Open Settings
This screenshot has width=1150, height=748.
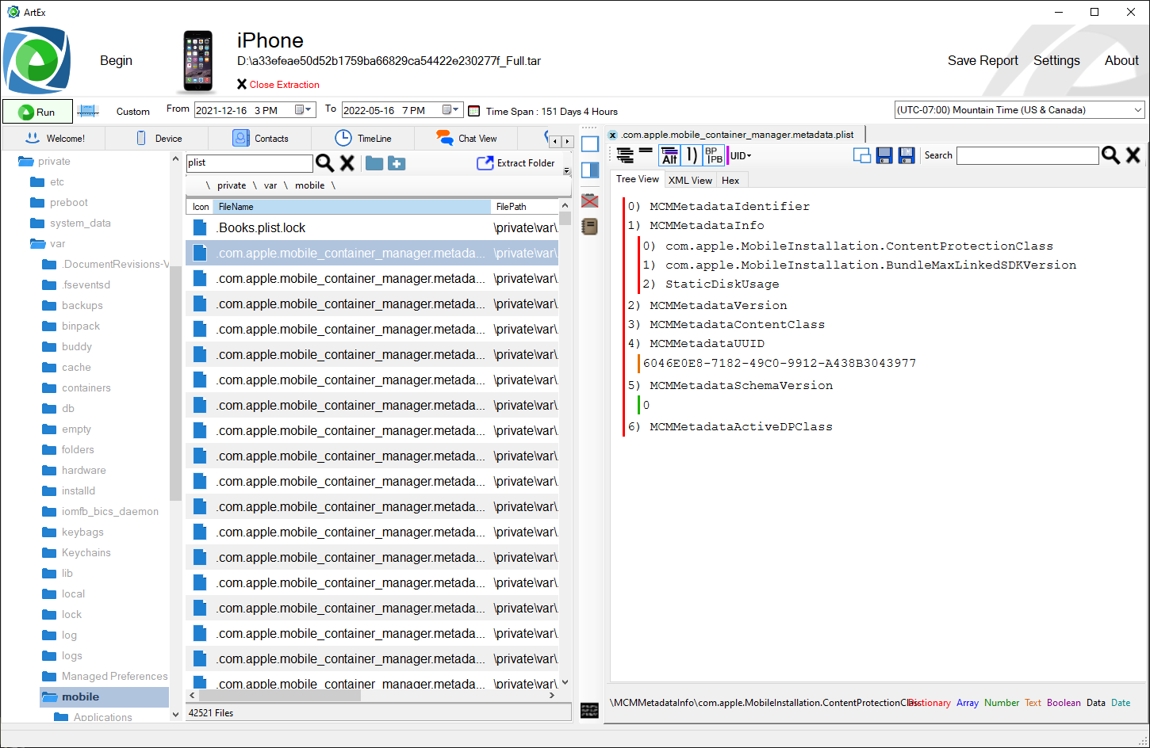click(1056, 61)
